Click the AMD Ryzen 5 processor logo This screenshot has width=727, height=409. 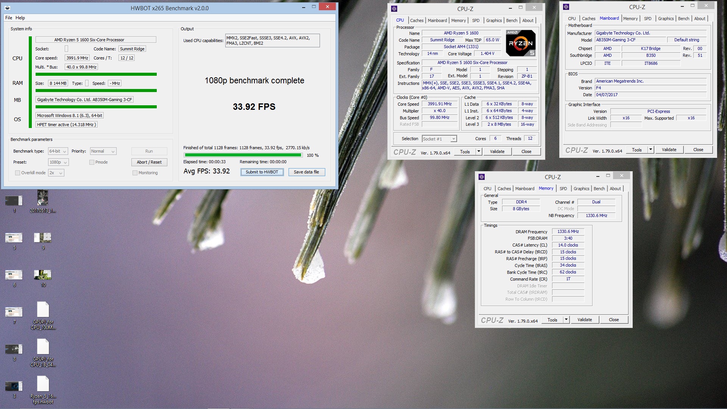click(x=521, y=43)
